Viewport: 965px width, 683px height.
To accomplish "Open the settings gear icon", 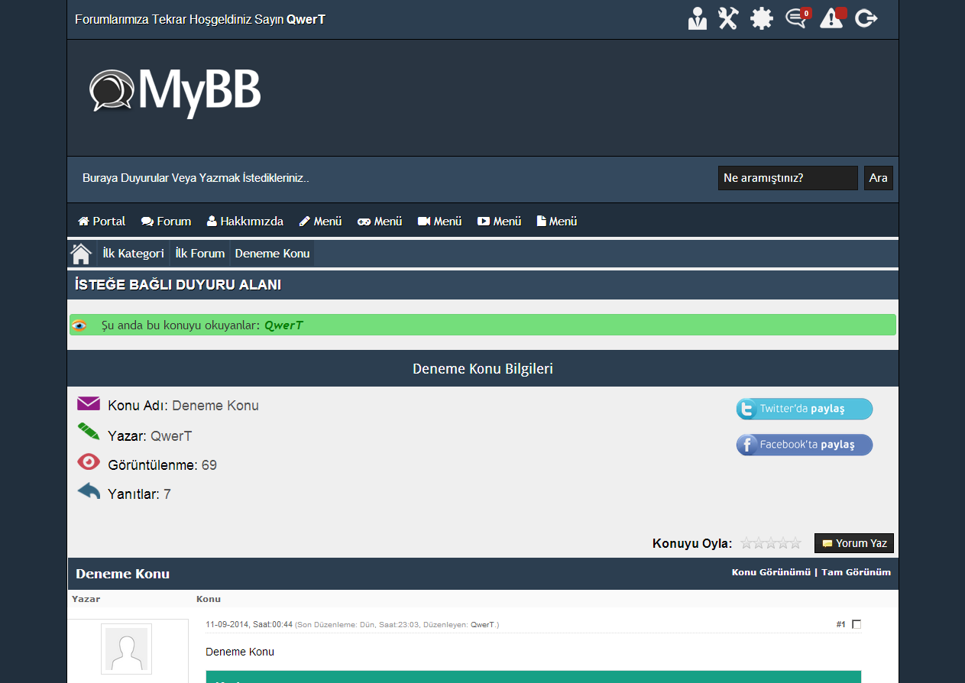I will 761,18.
